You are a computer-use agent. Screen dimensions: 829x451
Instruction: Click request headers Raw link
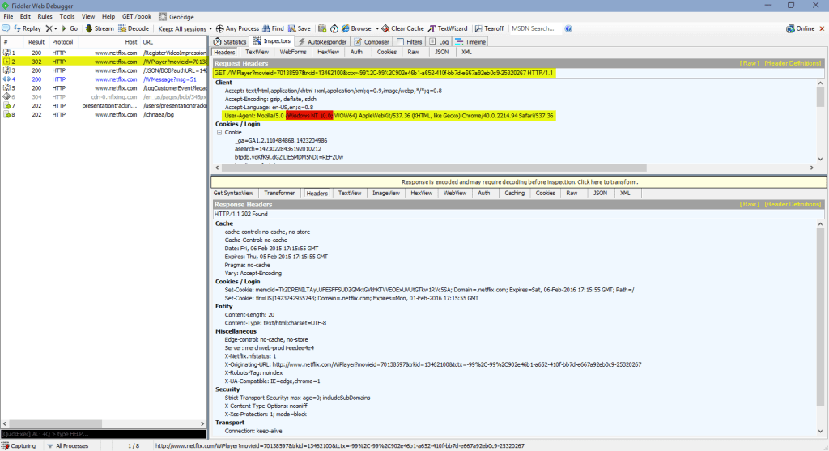pos(749,63)
